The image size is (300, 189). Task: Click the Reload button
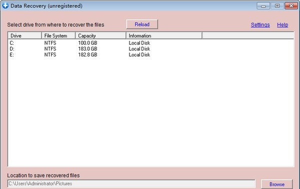pos(142,24)
